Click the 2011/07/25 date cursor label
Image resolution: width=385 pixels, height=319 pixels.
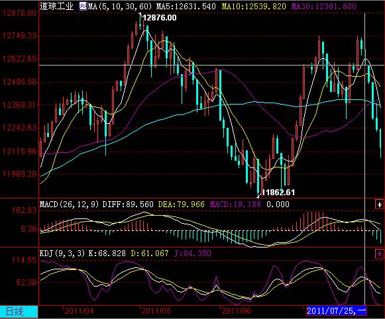click(x=337, y=311)
